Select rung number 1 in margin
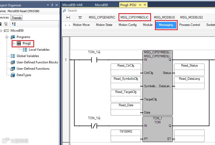The height and width of the screenshot is (145, 215). point(66,60)
